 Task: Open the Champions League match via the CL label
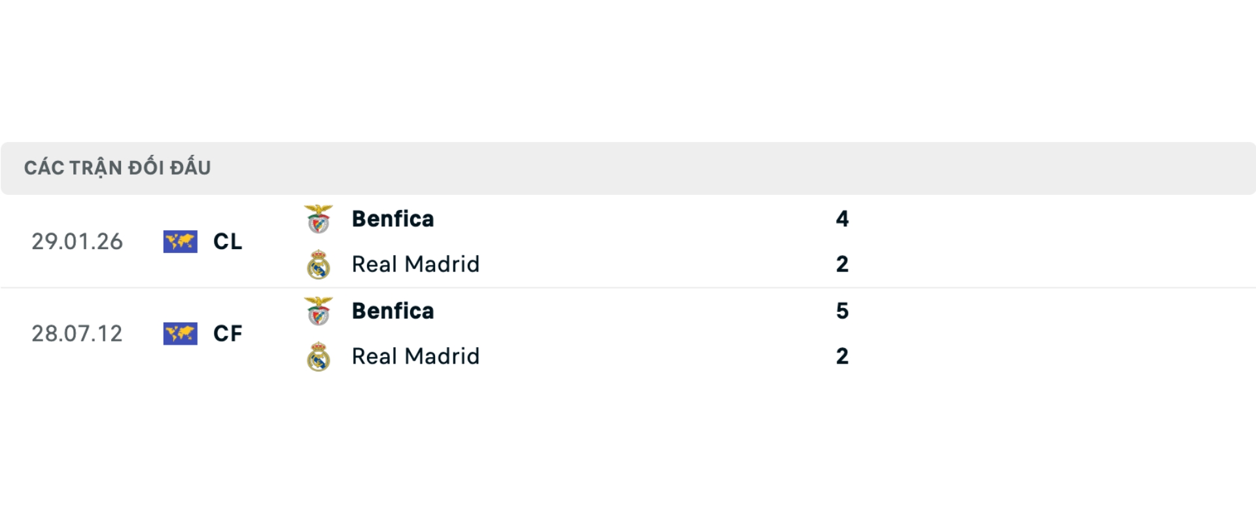228,241
